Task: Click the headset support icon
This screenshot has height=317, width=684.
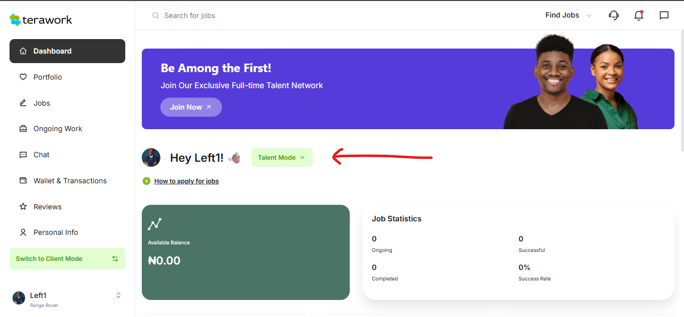Action: click(x=613, y=16)
